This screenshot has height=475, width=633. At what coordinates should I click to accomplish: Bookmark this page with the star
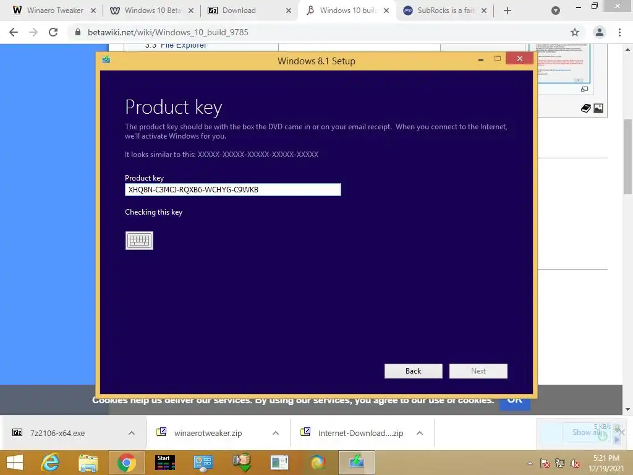(575, 32)
